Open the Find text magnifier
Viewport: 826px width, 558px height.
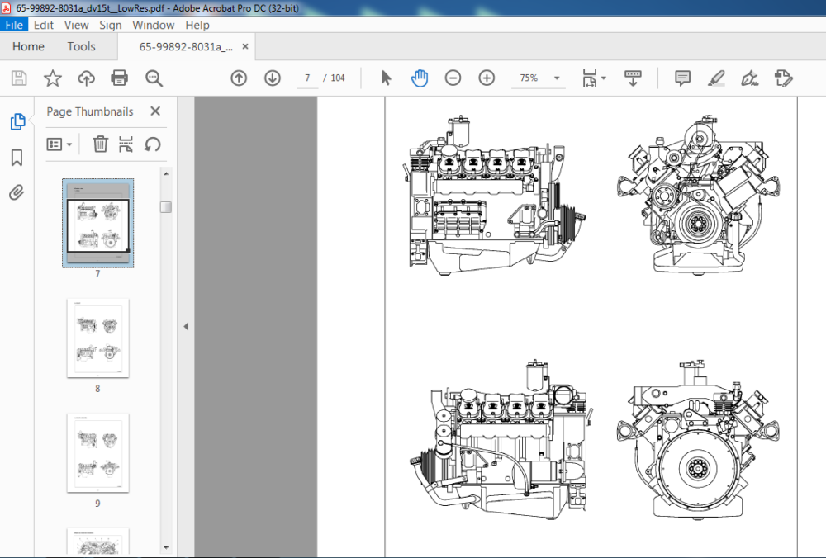tap(154, 78)
